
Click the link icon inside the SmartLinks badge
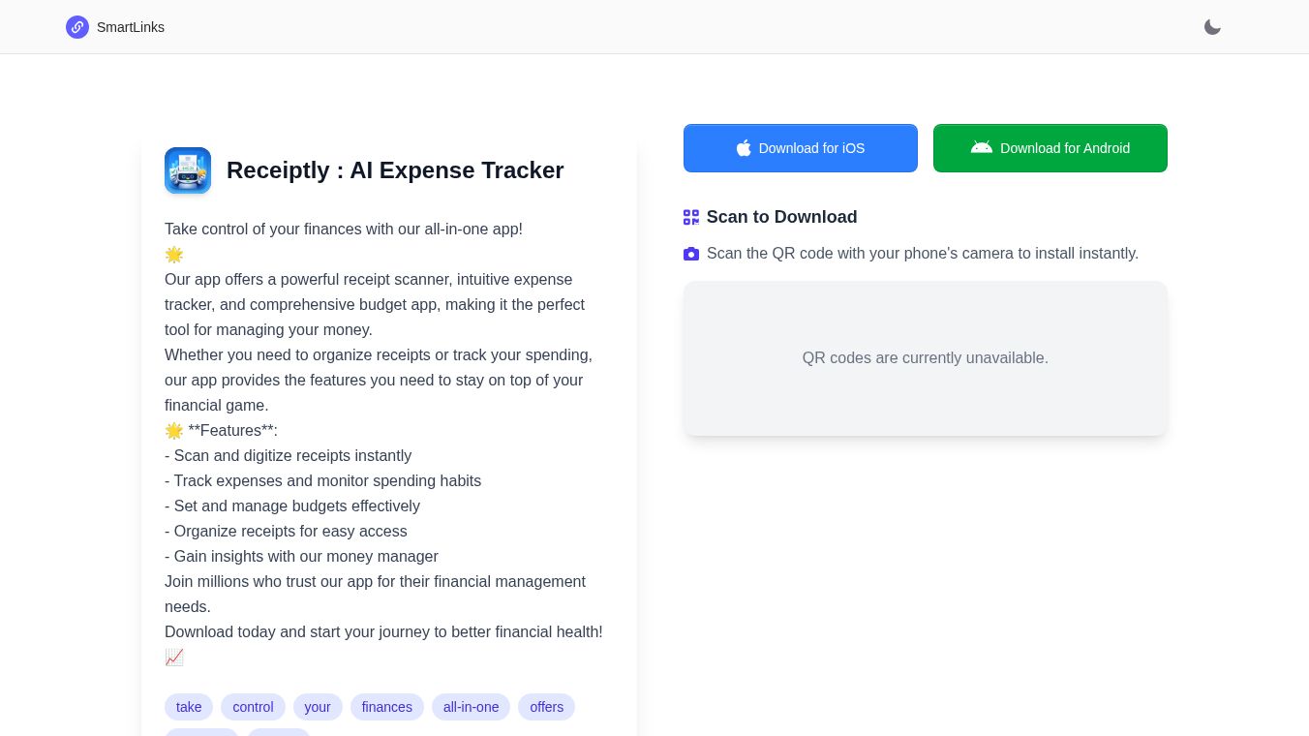coord(77,27)
